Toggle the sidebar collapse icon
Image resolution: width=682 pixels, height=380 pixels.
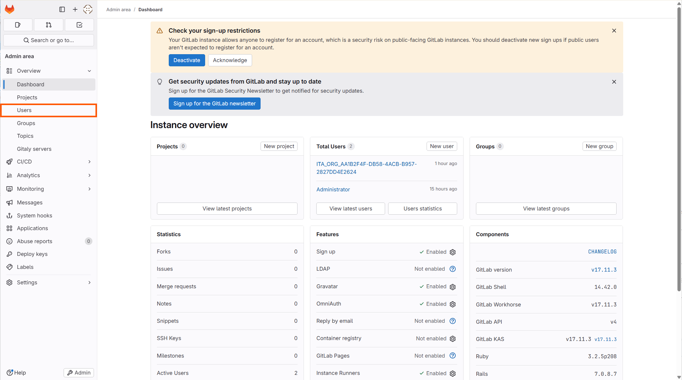[62, 9]
